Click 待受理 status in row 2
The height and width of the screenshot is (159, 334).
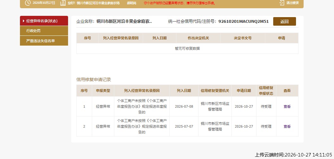266,126
